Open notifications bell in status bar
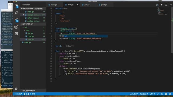The image size is (173, 97). tap(170, 94)
